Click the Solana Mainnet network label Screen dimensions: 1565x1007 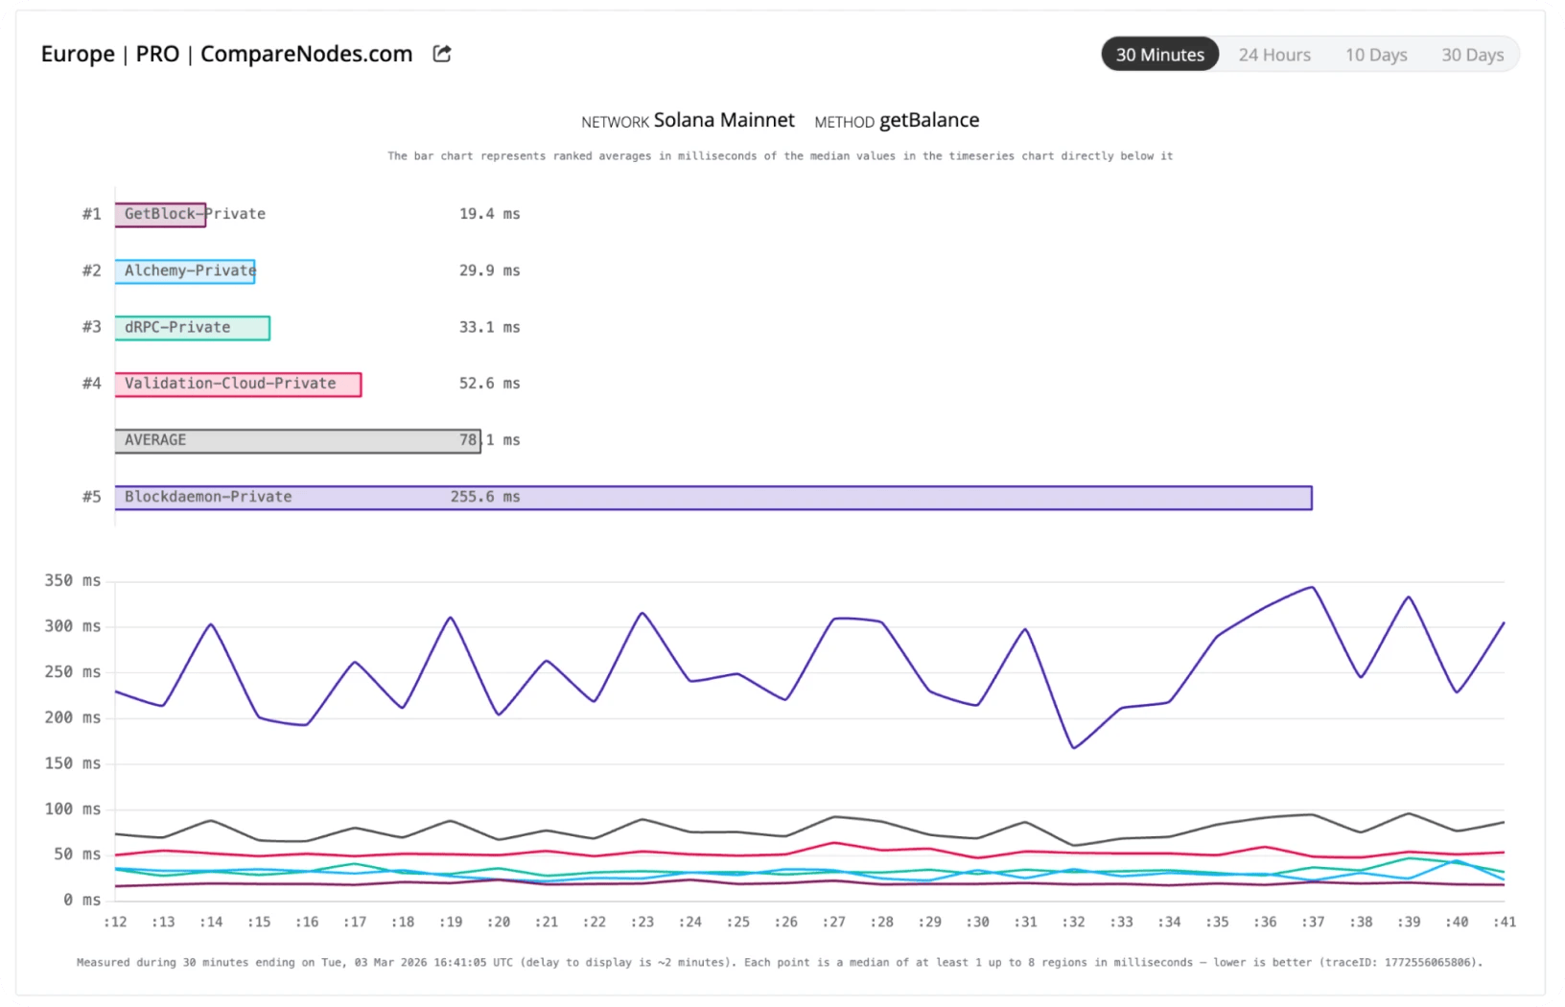pos(724,120)
